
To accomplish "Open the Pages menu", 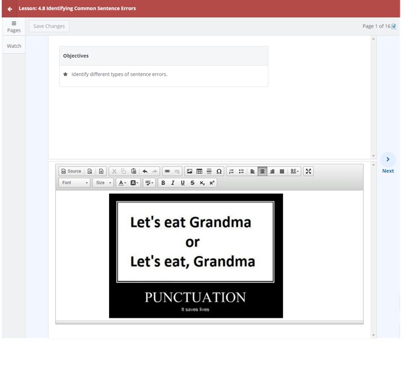I will (x=13, y=27).
